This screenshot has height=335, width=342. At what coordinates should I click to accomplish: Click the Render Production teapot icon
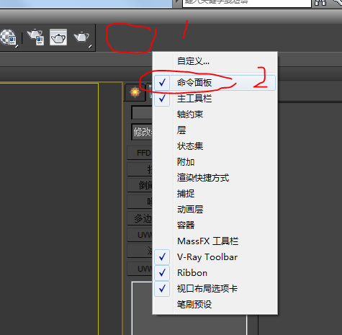82,37
